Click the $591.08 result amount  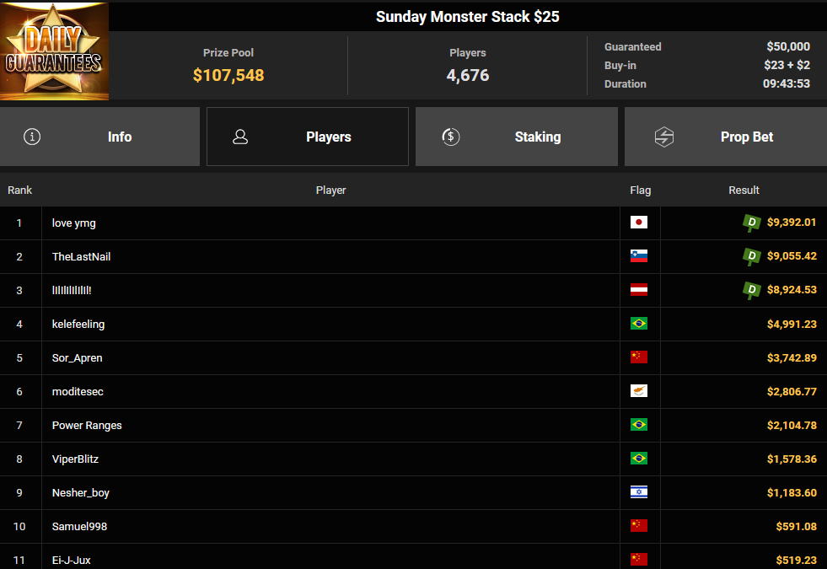[797, 526]
